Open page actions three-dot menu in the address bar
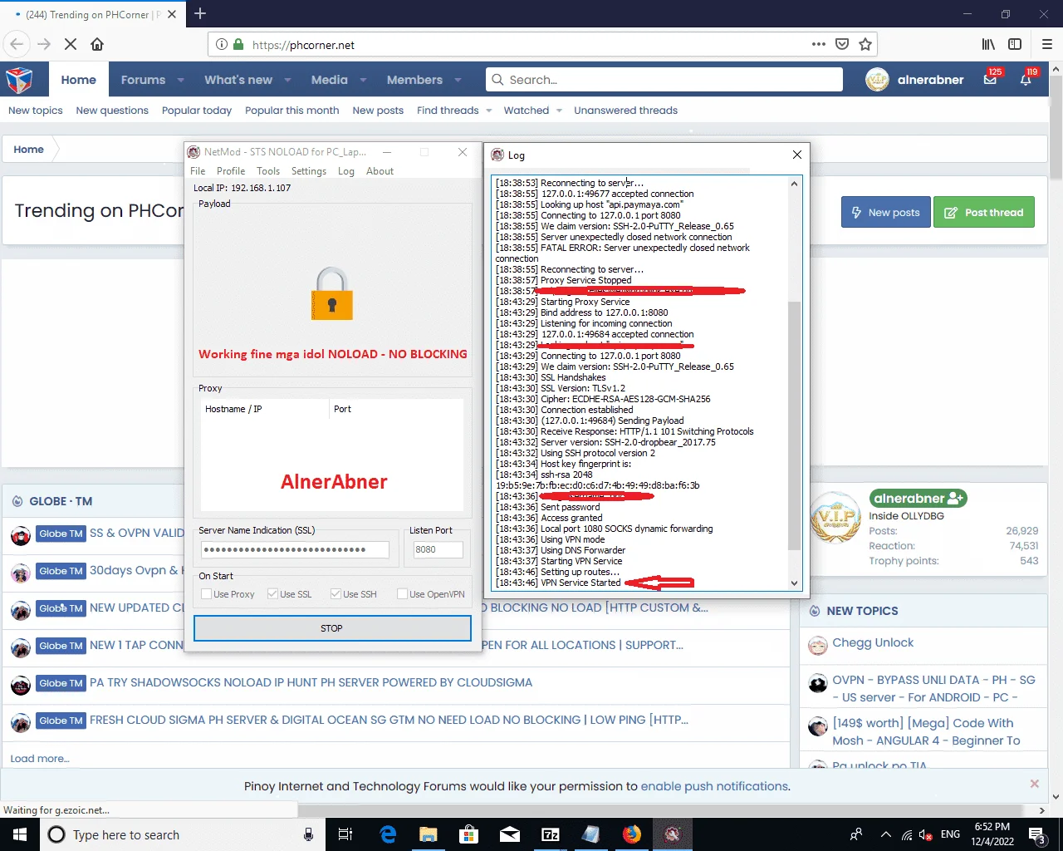 click(819, 44)
